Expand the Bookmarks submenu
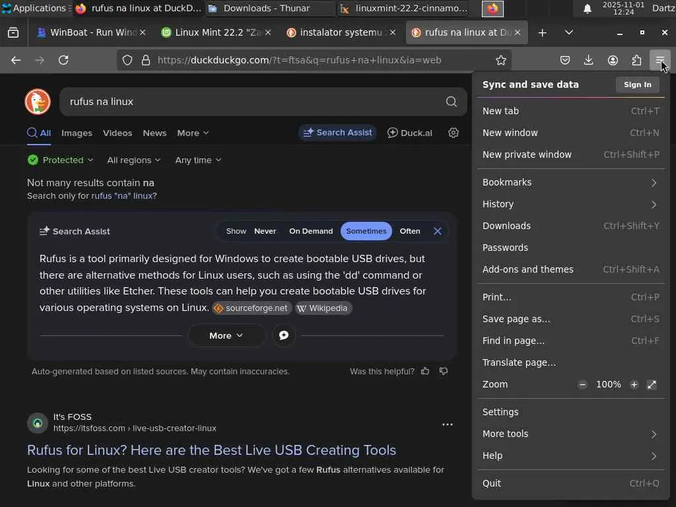Image resolution: width=676 pixels, height=507 pixels. click(570, 182)
